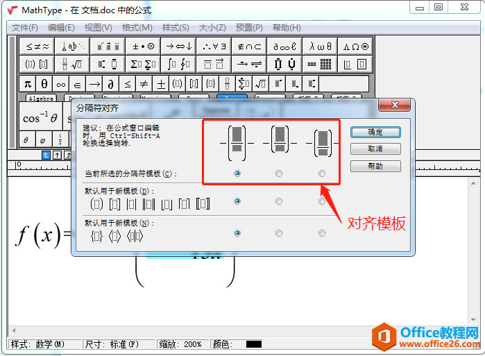Select middle default alignment for row D

pos(279,201)
